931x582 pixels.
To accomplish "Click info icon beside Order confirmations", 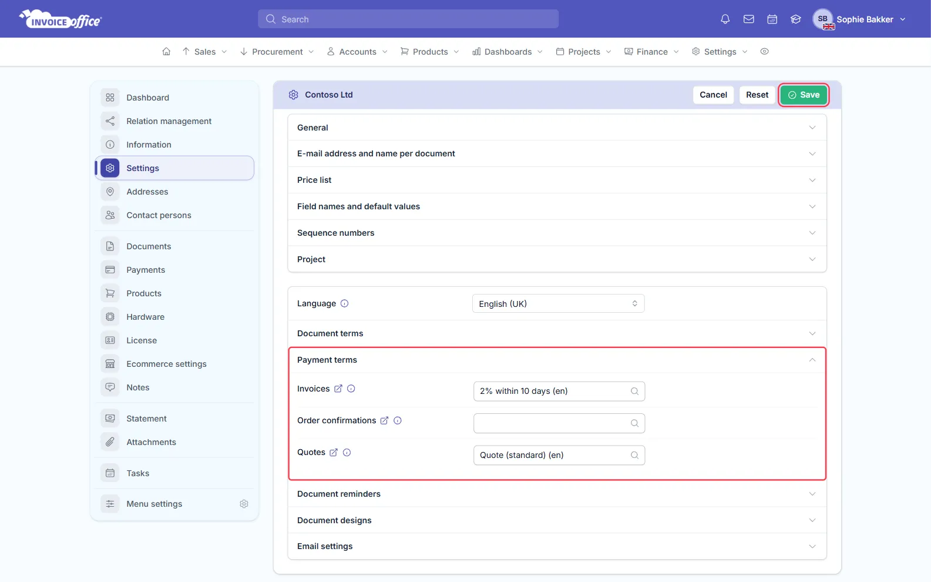I will (x=398, y=420).
